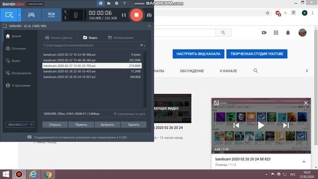
Task: Open the ОБСУЖДЕНИЕ channel tab
Action: pos(192,71)
